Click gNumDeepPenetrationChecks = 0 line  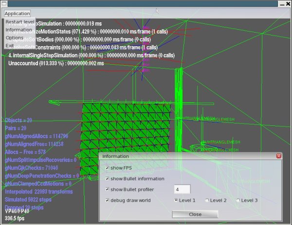[x=42, y=176]
